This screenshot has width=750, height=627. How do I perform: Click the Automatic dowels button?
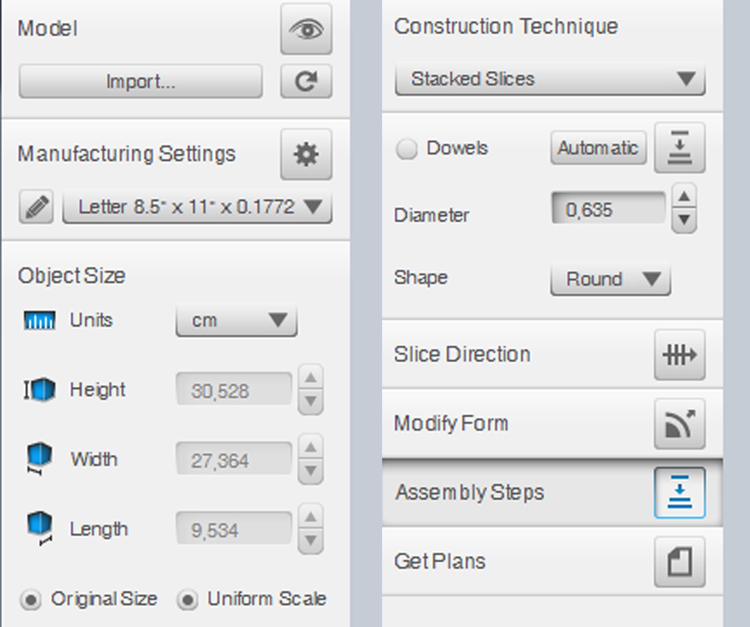pos(598,148)
